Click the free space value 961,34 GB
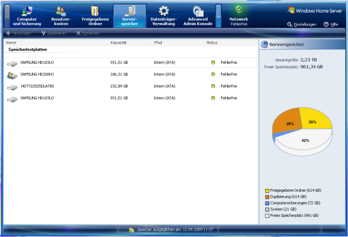Image resolution: width=348 pixels, height=237 pixels. 311,67
